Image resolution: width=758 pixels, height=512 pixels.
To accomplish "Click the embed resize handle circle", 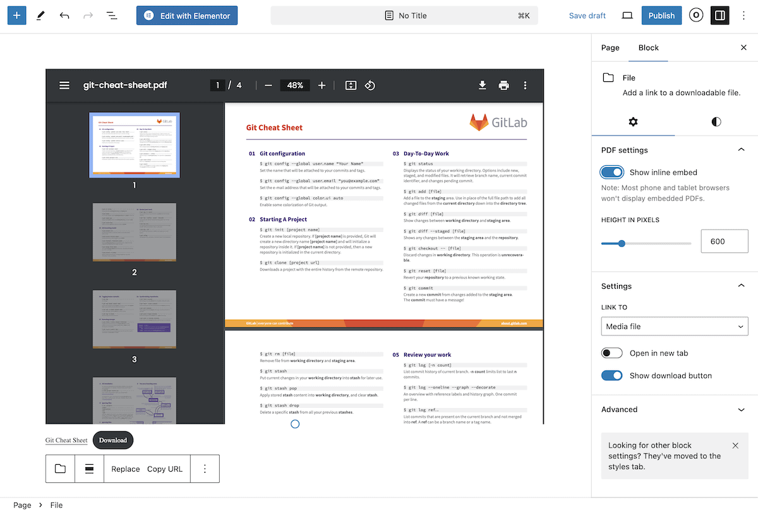I will point(295,424).
